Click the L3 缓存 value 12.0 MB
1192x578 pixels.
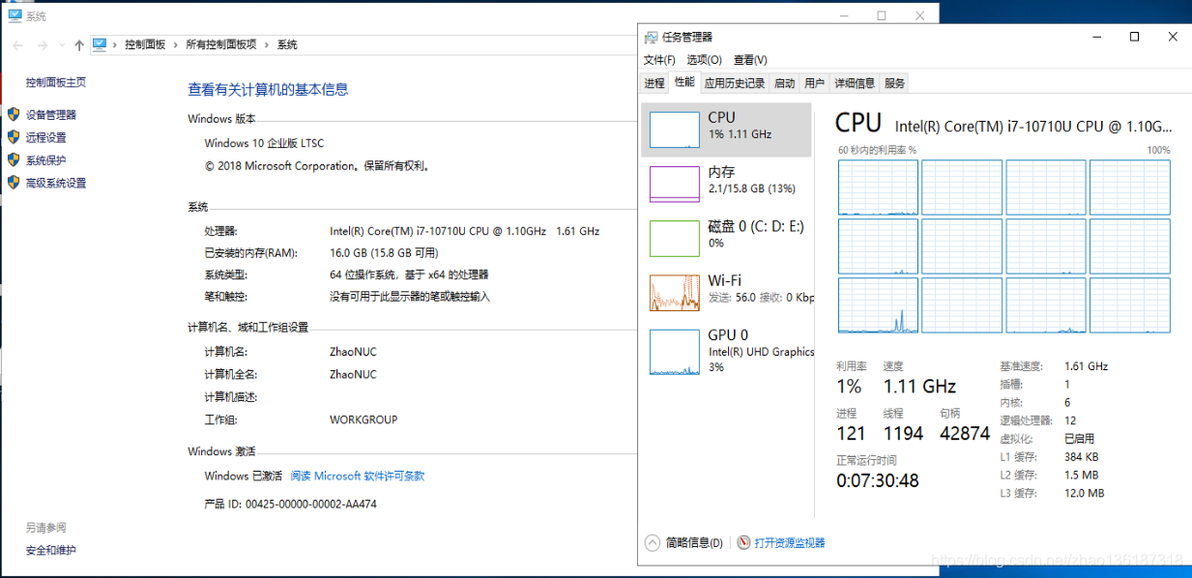click(x=1084, y=493)
